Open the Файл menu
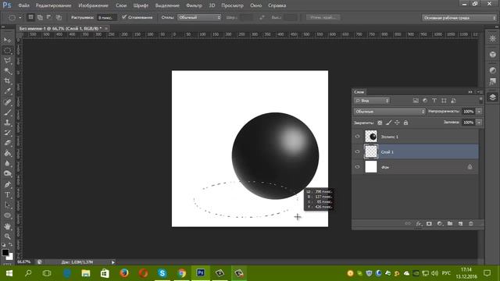Image resolution: width=500 pixels, height=281 pixels. tap(24, 5)
